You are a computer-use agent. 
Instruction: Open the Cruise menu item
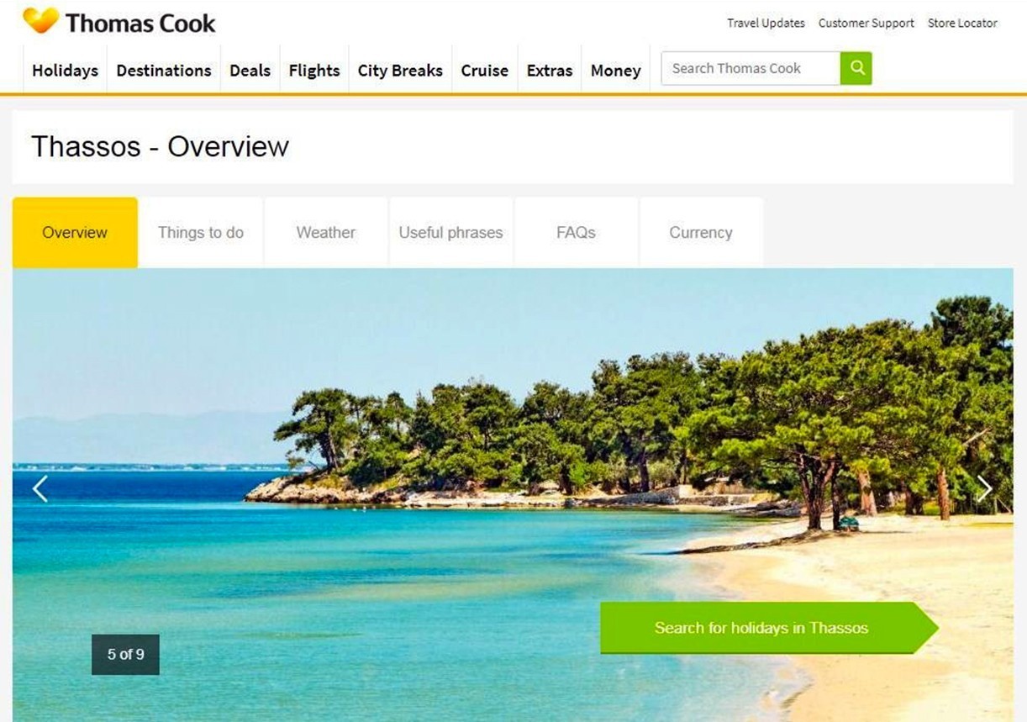(485, 71)
